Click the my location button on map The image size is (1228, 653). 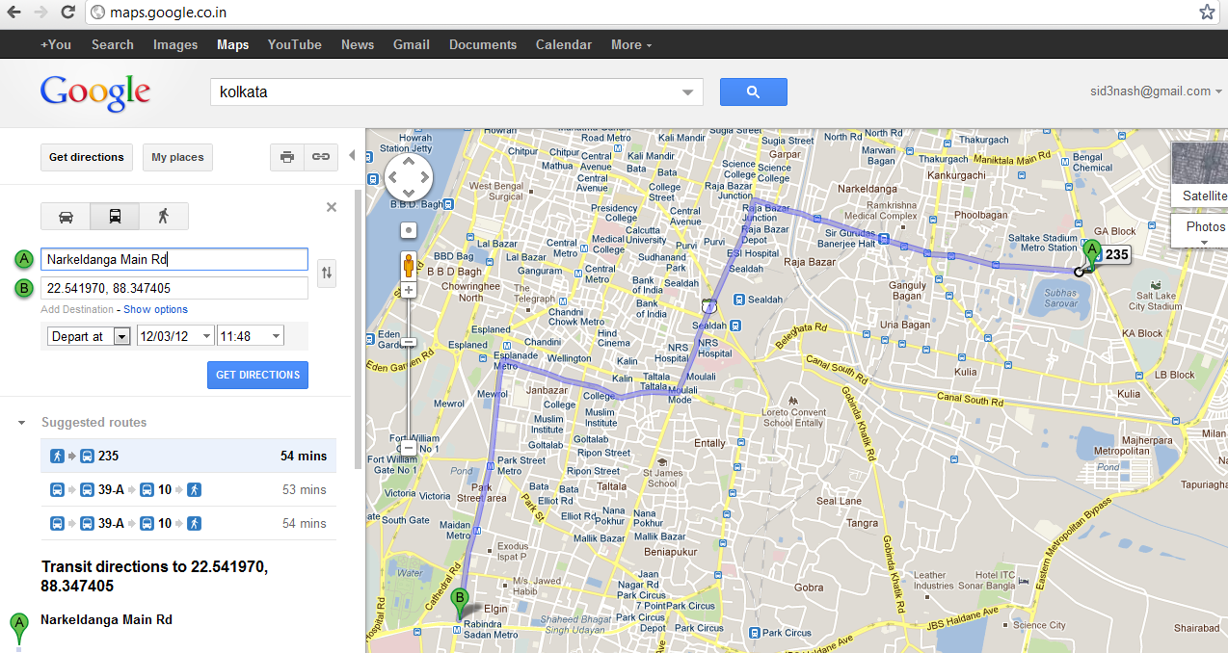click(x=409, y=230)
